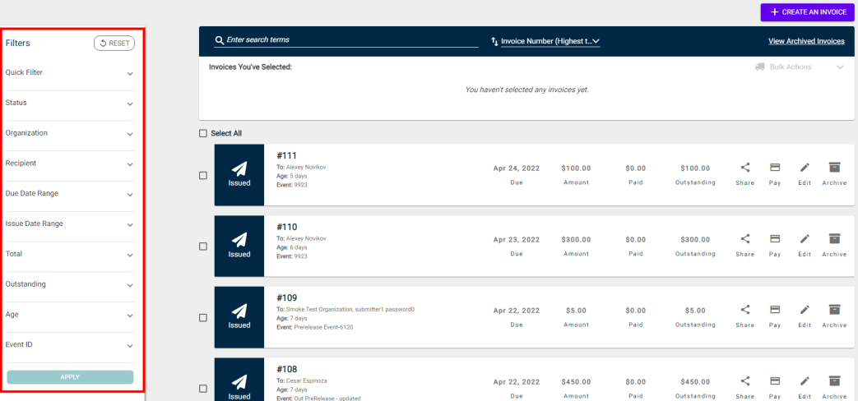Open the Bulk Actions menu
The image size is (858, 401).
click(800, 67)
